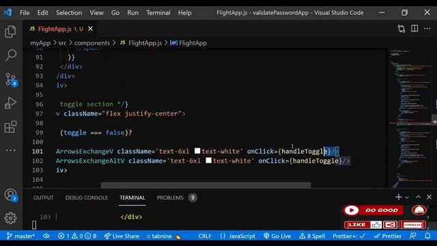437x246 pixels.
Task: Click line number 99 in gutter
Action: 39,133
